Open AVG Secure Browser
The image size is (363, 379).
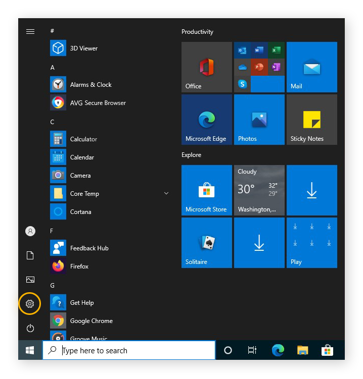[109, 103]
